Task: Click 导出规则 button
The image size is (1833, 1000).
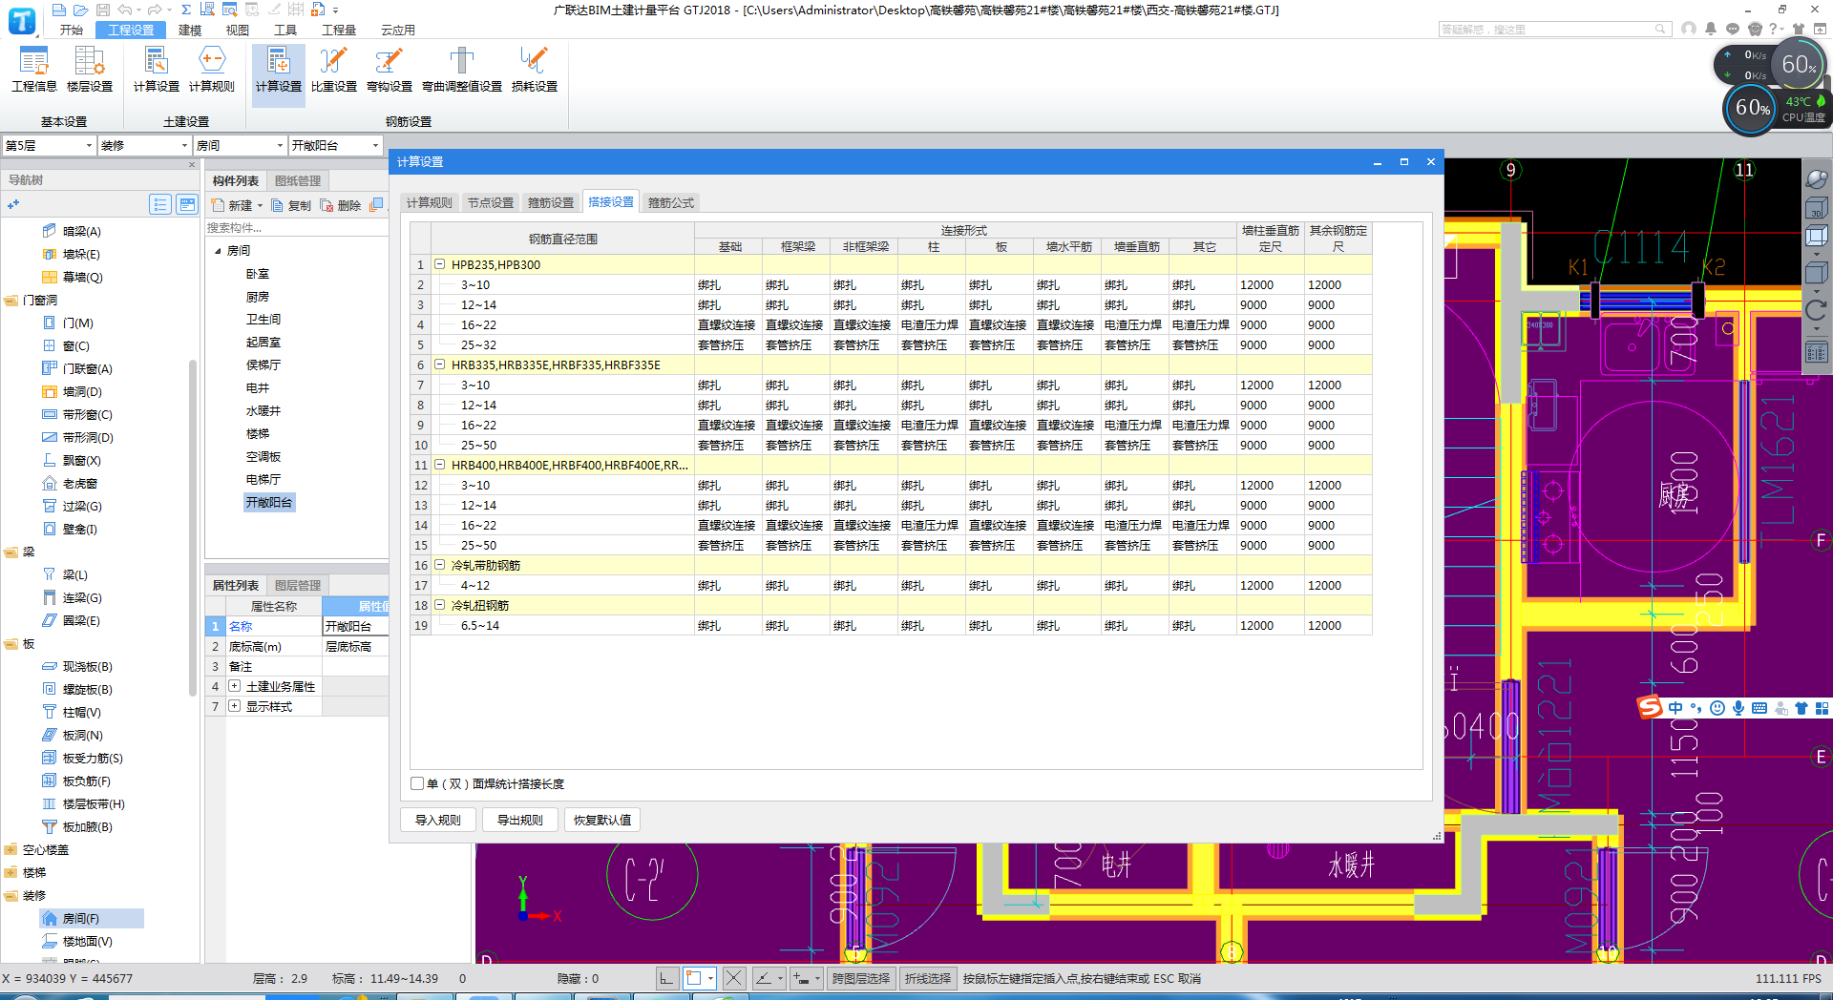Action: pyautogui.click(x=520, y=820)
